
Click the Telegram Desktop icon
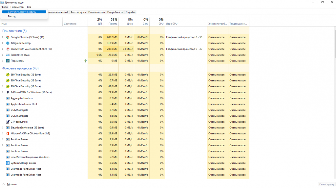click(8, 43)
